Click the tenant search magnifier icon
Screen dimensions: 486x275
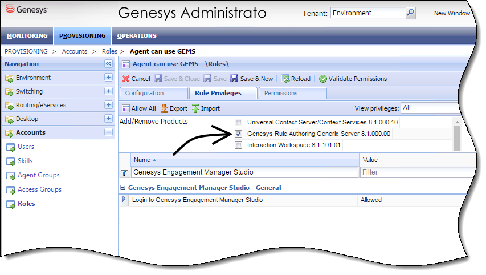(410, 13)
